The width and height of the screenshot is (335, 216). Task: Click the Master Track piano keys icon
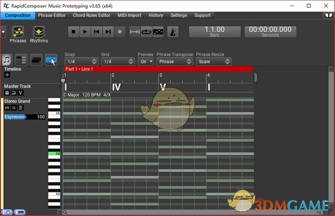pos(7,93)
